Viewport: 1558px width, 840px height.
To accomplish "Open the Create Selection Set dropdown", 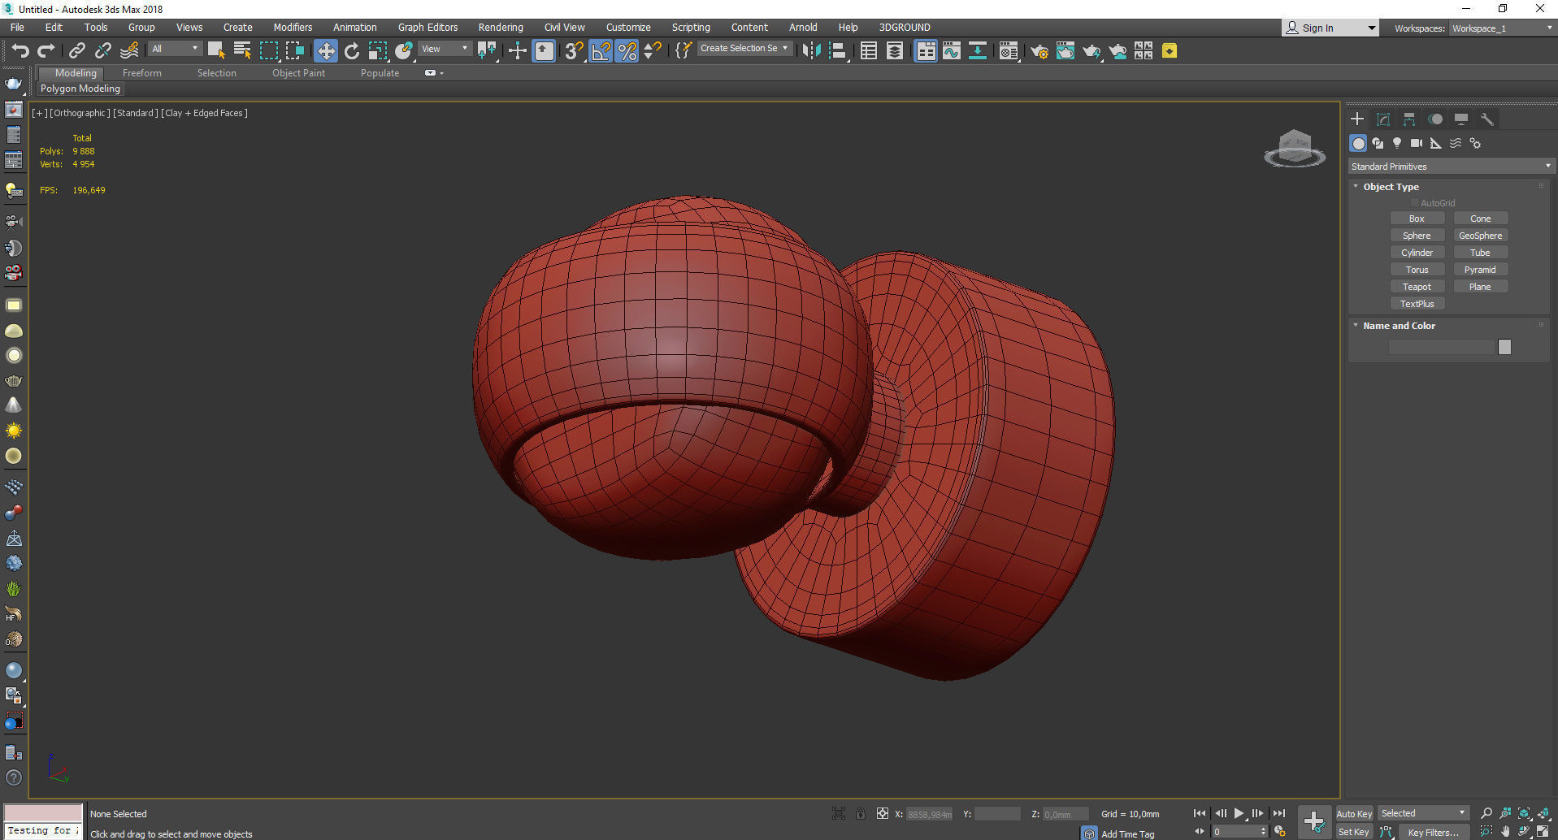I will point(744,49).
